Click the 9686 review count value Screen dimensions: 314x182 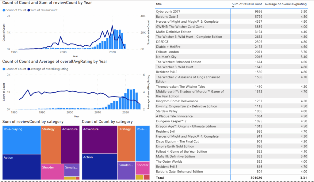point(258,12)
